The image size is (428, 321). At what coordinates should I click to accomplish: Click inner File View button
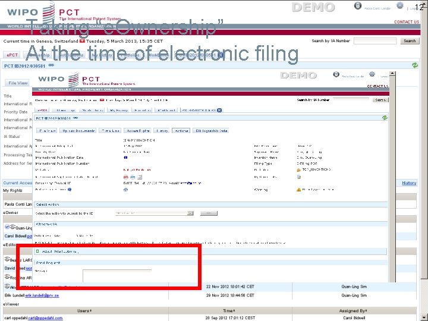48,131
